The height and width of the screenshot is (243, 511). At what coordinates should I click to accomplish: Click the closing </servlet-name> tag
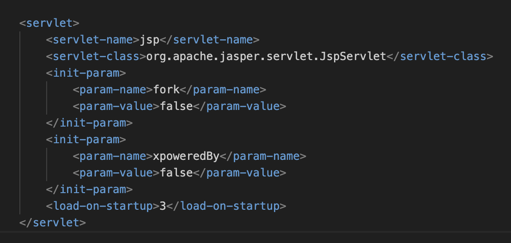(x=209, y=40)
